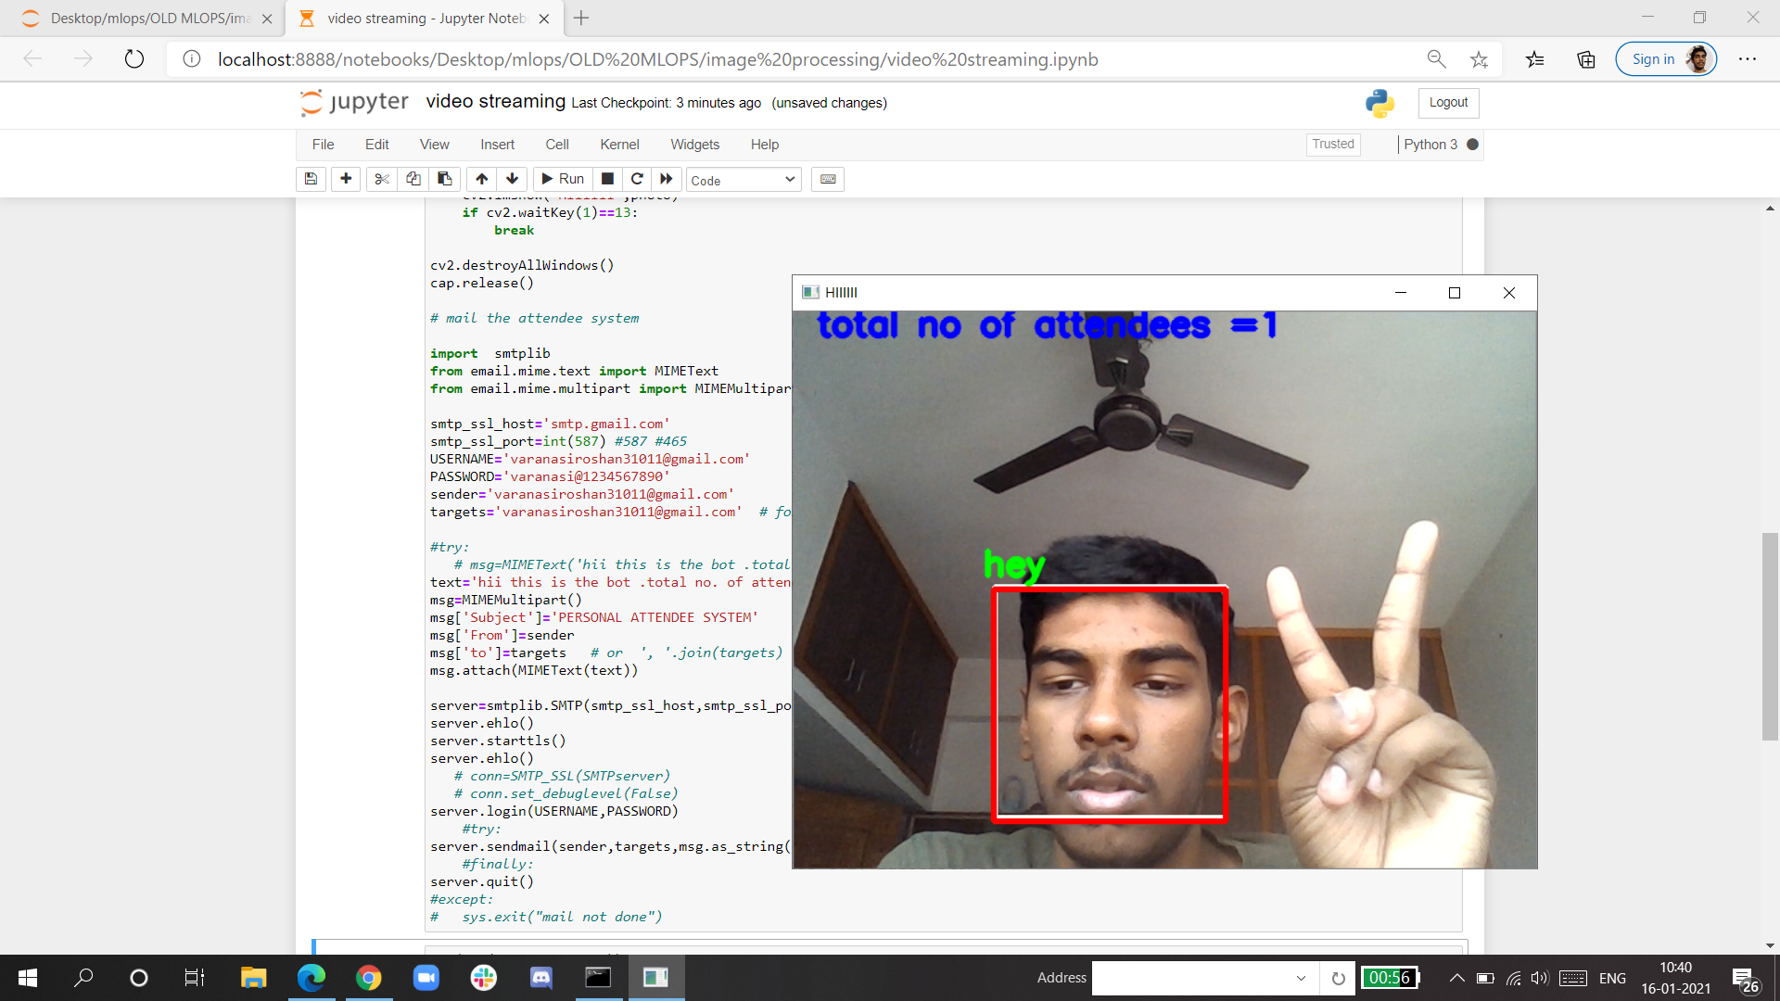Click the Logout button
Viewport: 1780px width, 1001px height.
click(x=1447, y=103)
